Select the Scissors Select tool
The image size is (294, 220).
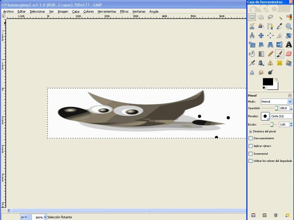[x=252, y=26]
